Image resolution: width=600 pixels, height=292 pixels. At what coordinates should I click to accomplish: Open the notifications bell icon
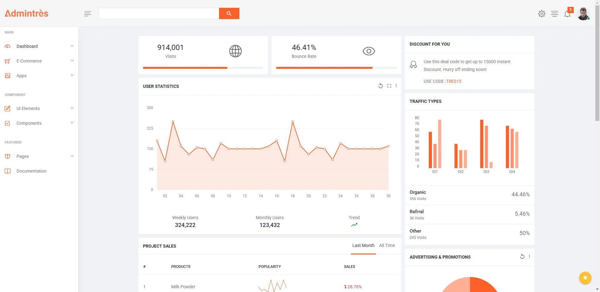567,14
